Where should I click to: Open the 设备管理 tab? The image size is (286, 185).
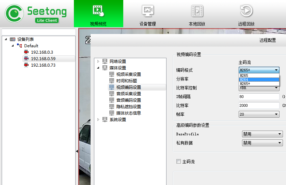tap(148, 14)
